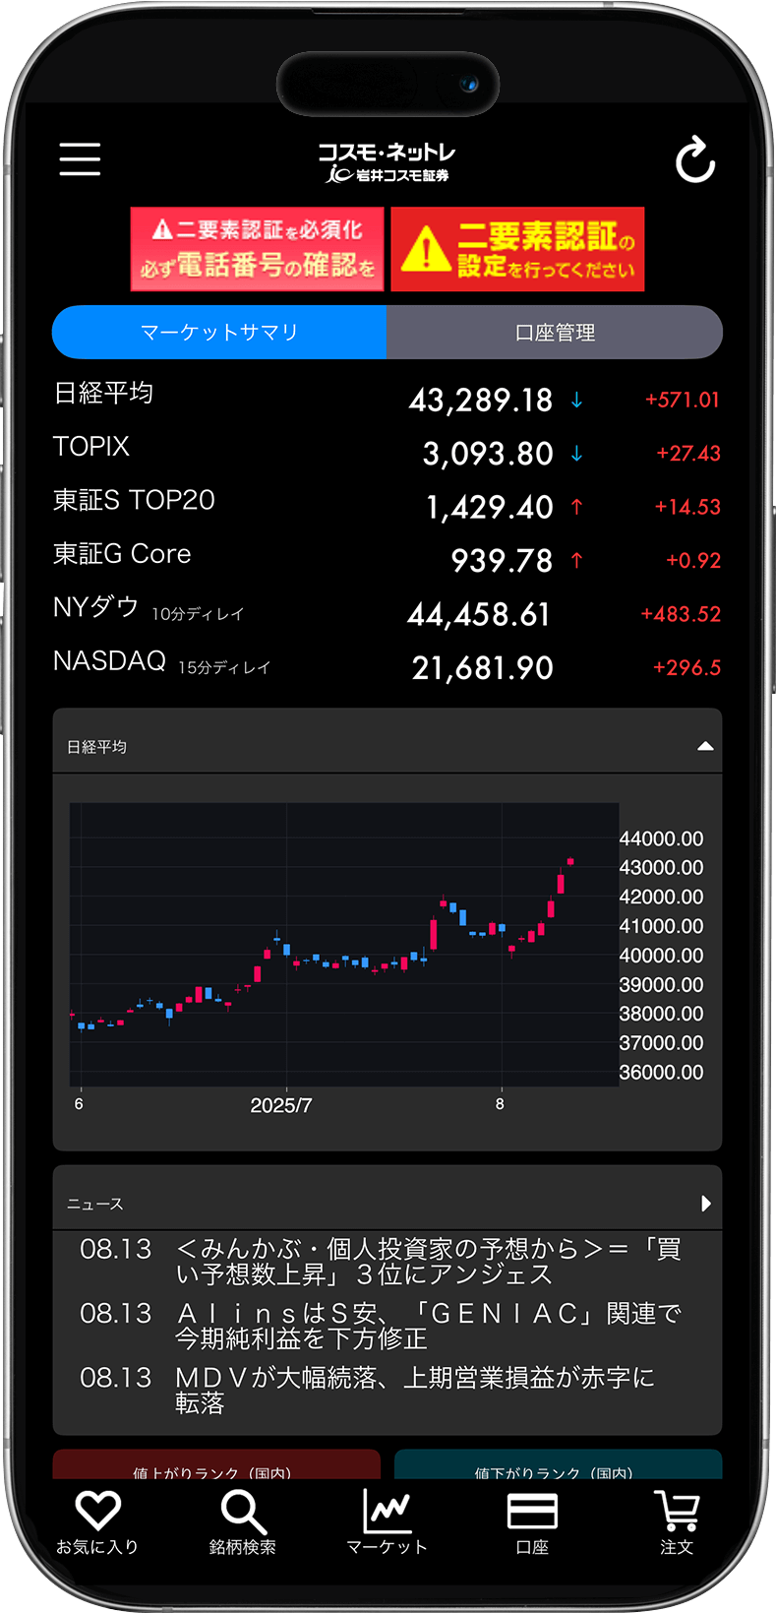Open orders via the shopping cart icon
776x1613 pixels.
(x=677, y=1520)
